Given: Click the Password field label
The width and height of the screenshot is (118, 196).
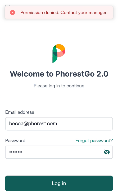Looking at the screenshot, I should pos(15,141).
